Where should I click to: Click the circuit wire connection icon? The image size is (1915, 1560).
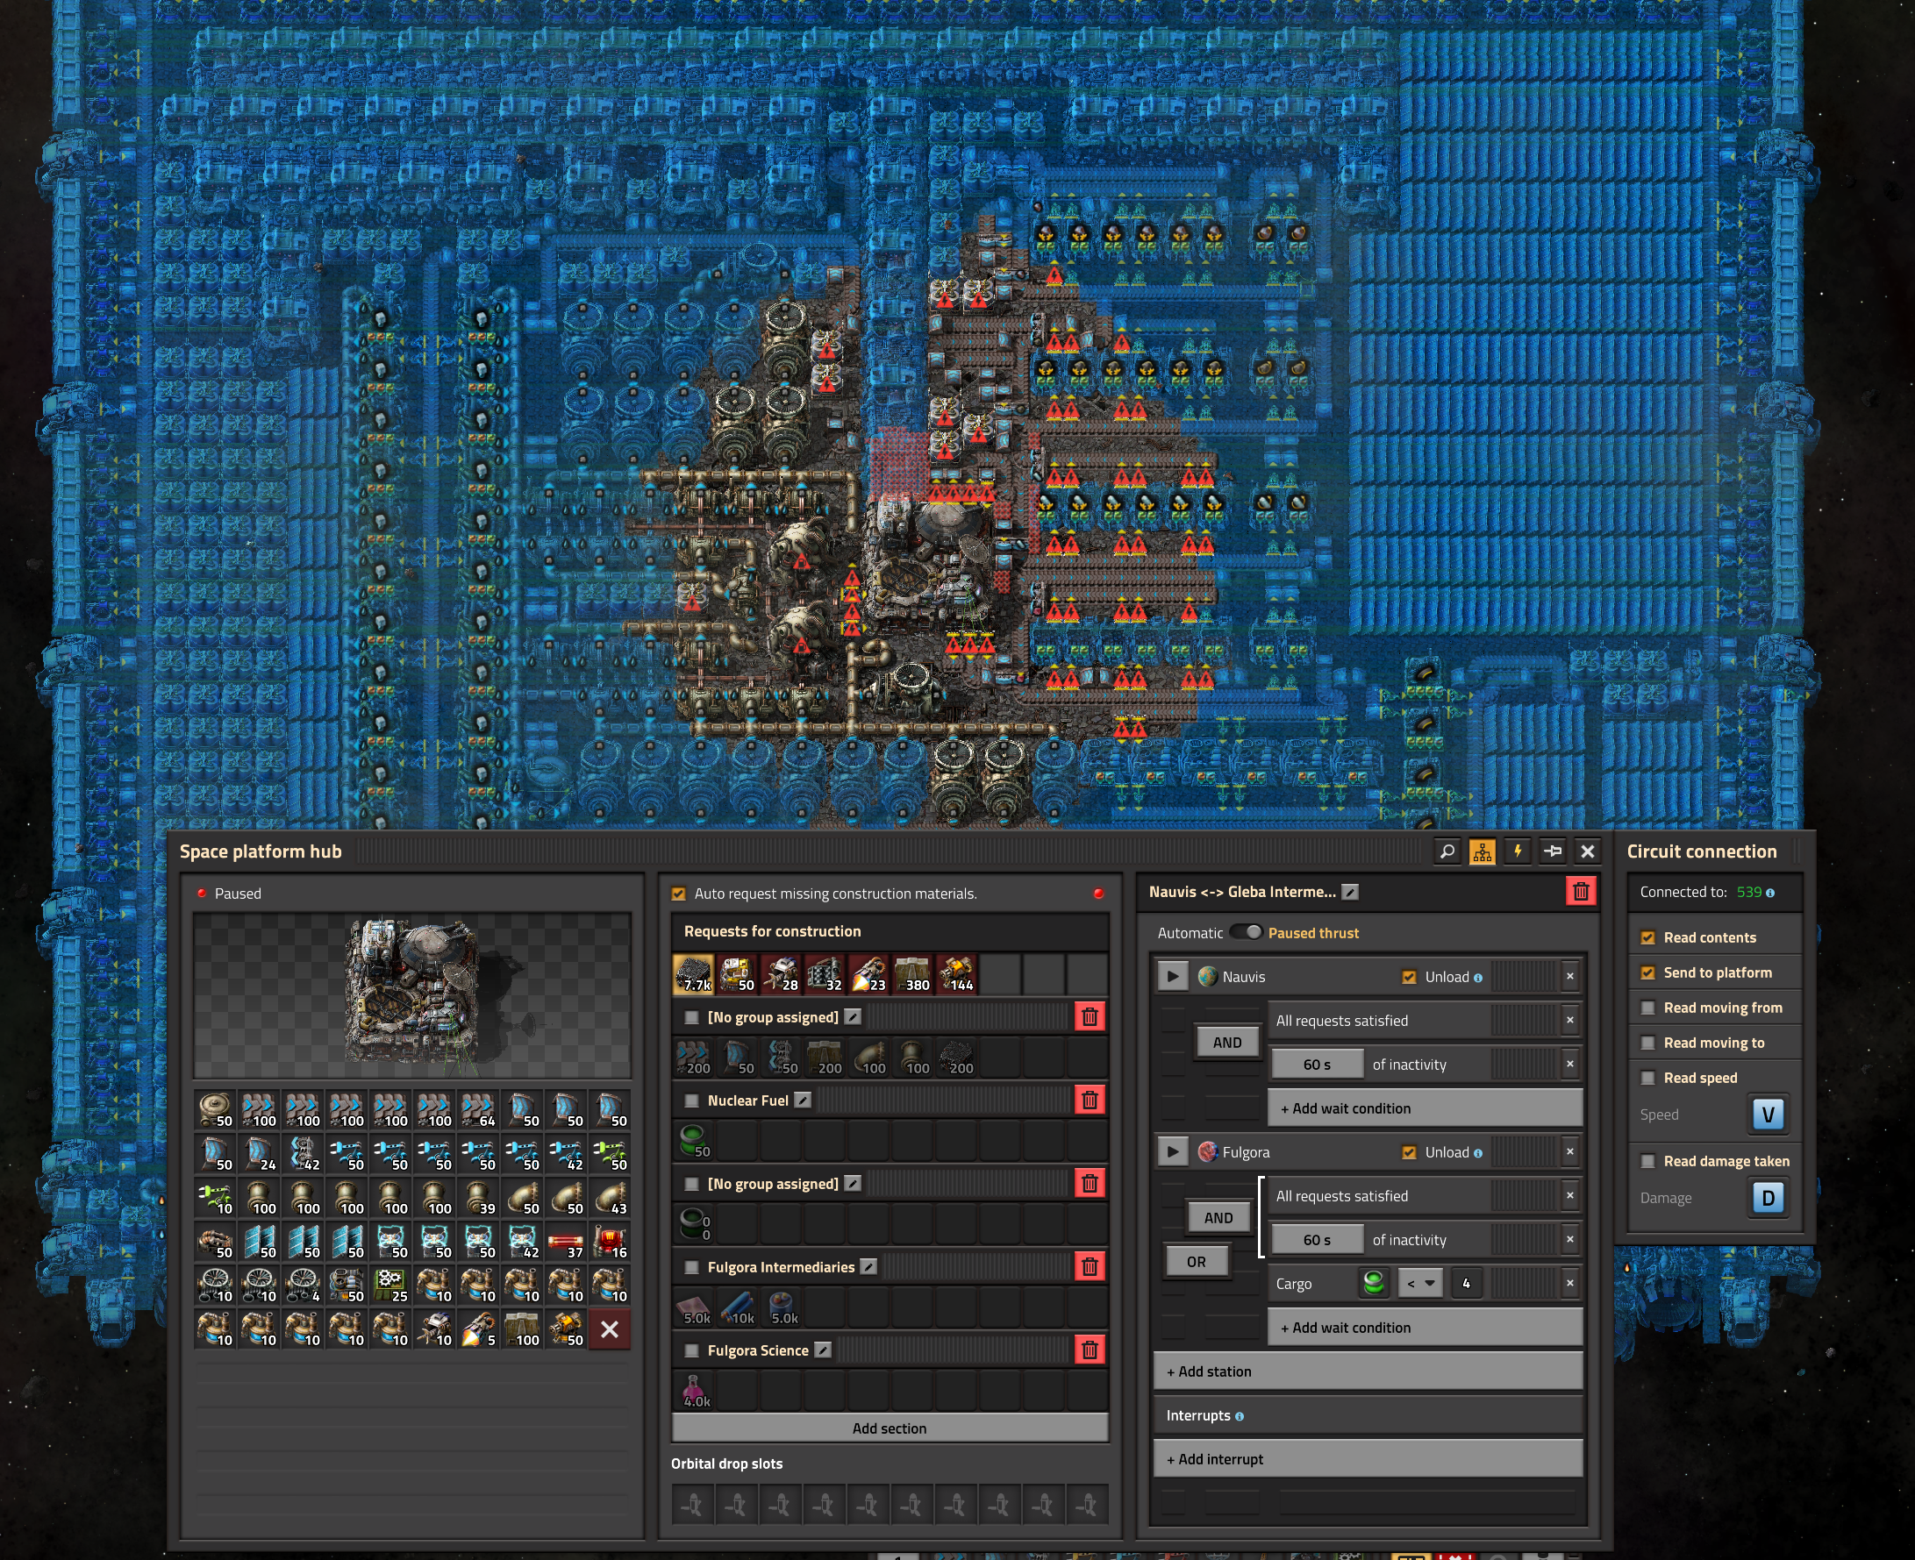pos(1553,851)
